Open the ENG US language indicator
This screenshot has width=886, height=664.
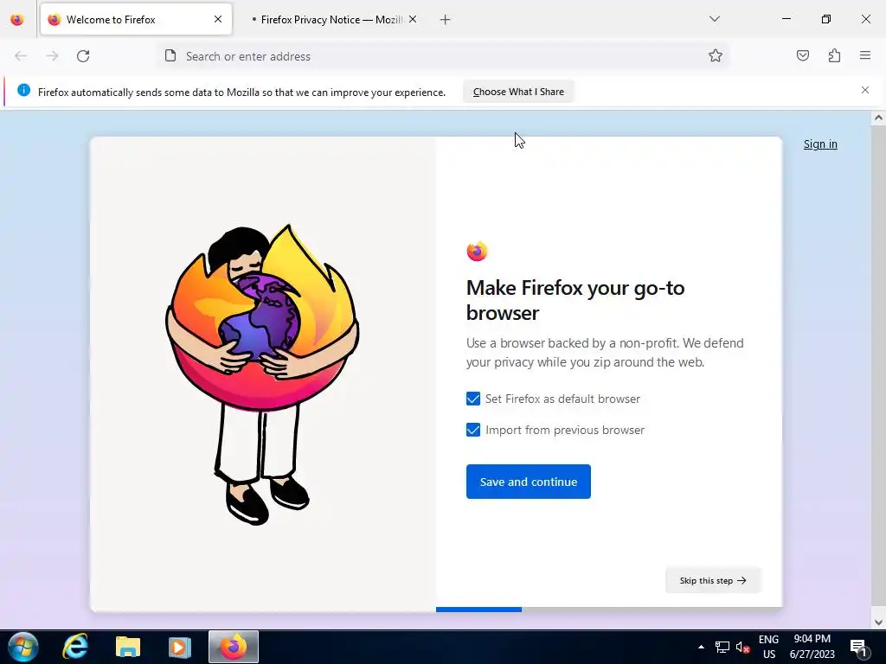(x=769, y=647)
